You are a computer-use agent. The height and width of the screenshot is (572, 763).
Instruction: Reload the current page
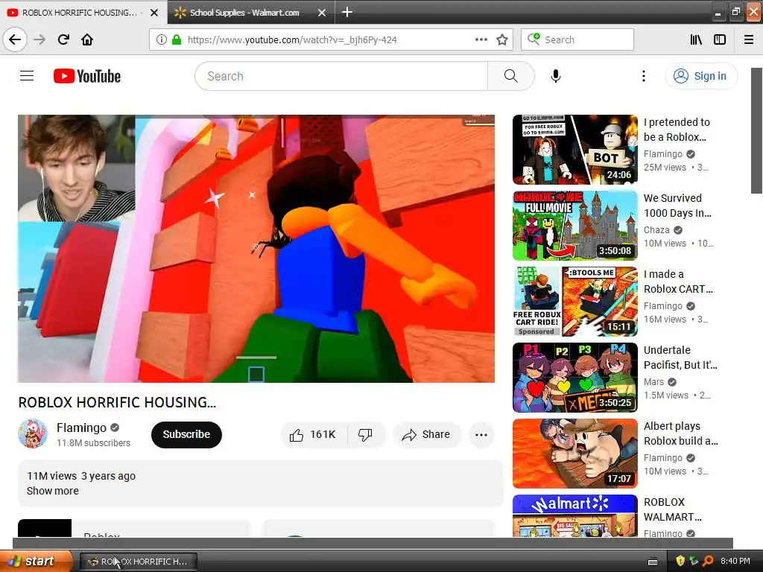point(63,39)
